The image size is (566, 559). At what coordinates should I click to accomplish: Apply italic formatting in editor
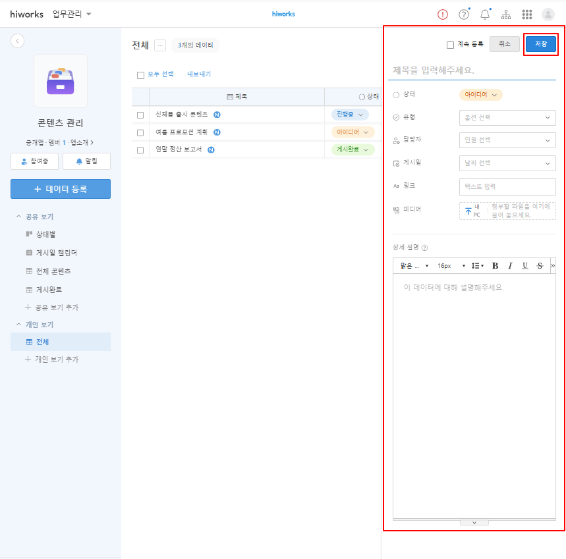pyautogui.click(x=510, y=266)
